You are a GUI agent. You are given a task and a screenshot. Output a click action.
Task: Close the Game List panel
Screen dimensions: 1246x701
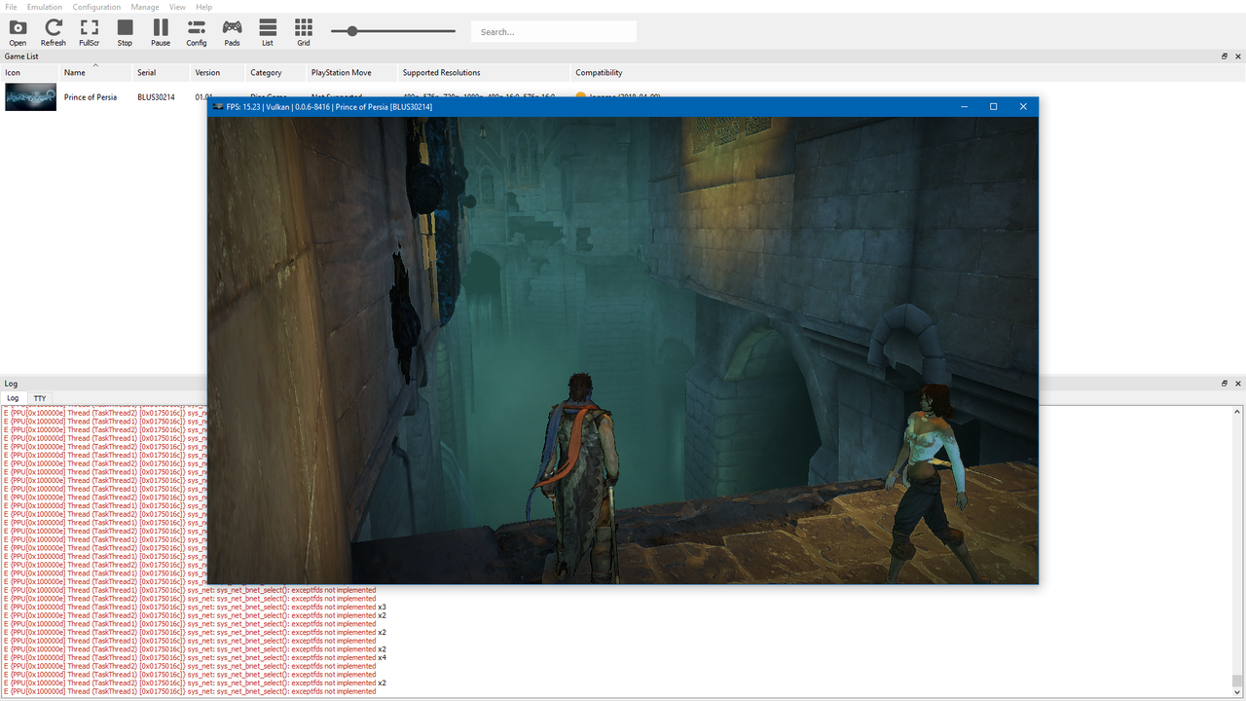[1238, 56]
